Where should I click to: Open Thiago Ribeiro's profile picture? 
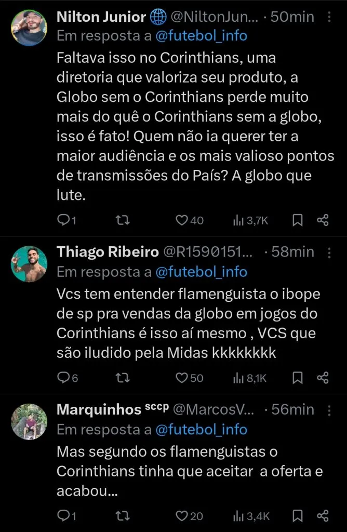click(x=29, y=264)
